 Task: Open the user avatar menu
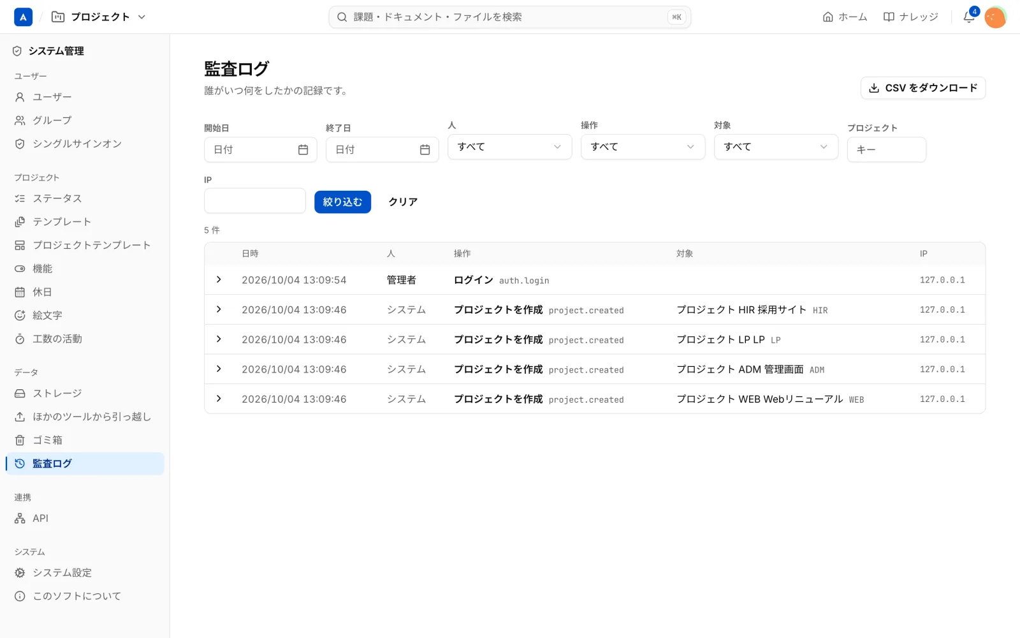tap(995, 17)
